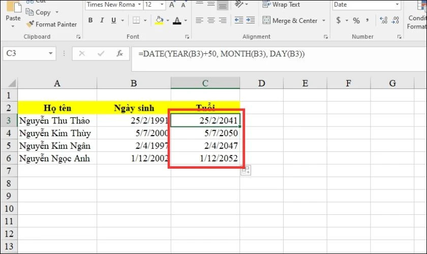Click the Ngày sinh header cell
This screenshot has width=427, height=254.
(x=134, y=108)
